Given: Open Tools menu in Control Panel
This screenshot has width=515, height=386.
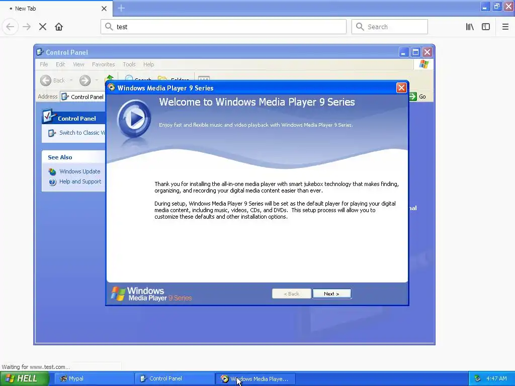Looking at the screenshot, I should [x=129, y=64].
